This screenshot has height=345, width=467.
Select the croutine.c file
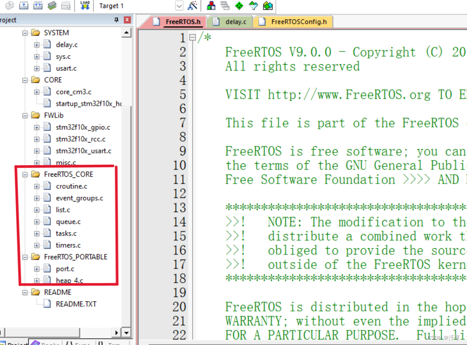pos(71,186)
